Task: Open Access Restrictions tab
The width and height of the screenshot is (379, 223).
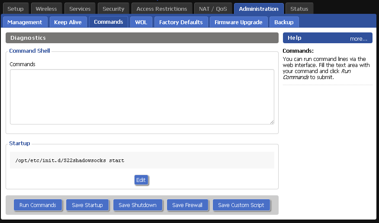Action: [162, 9]
